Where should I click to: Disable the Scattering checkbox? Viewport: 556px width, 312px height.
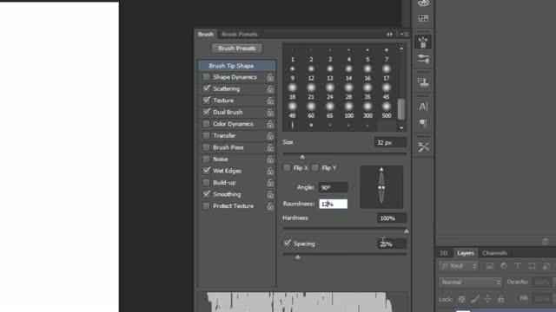[207, 88]
